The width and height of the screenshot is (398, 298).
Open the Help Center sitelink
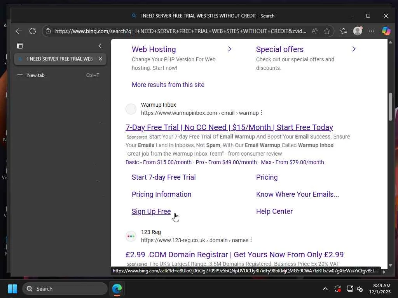click(274, 211)
